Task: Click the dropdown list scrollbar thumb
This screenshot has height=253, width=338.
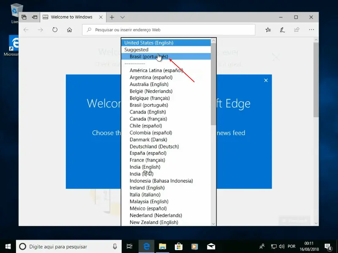Action: [x=213, y=84]
